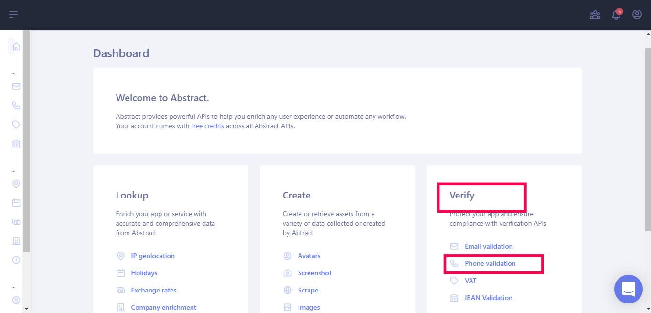The image size is (651, 313).
Task: Click the tag (VAT) icon in sidebar
Action: point(16,125)
